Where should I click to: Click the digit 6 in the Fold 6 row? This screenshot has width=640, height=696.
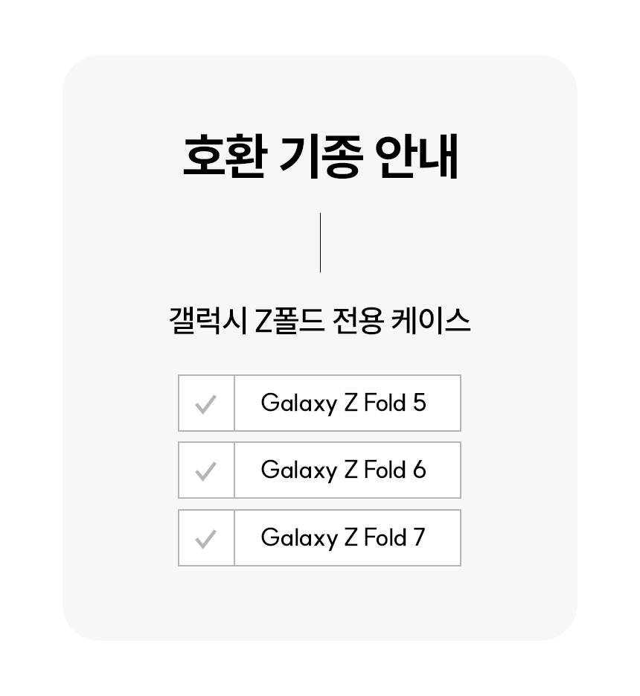click(419, 470)
